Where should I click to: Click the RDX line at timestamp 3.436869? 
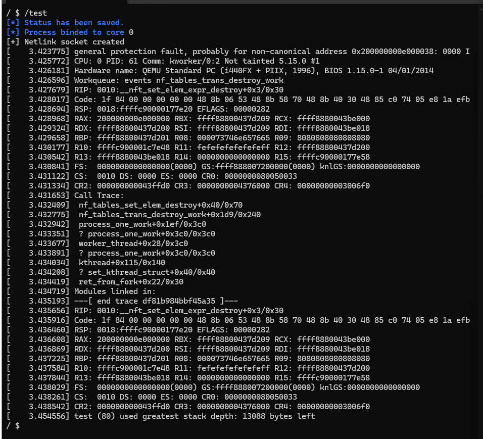click(x=188, y=349)
